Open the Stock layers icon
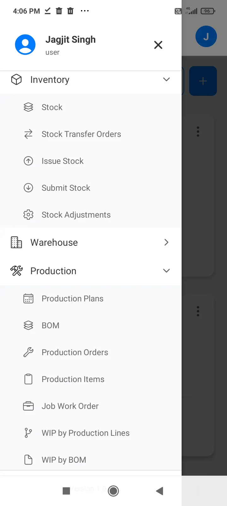227x506 pixels. (28, 107)
